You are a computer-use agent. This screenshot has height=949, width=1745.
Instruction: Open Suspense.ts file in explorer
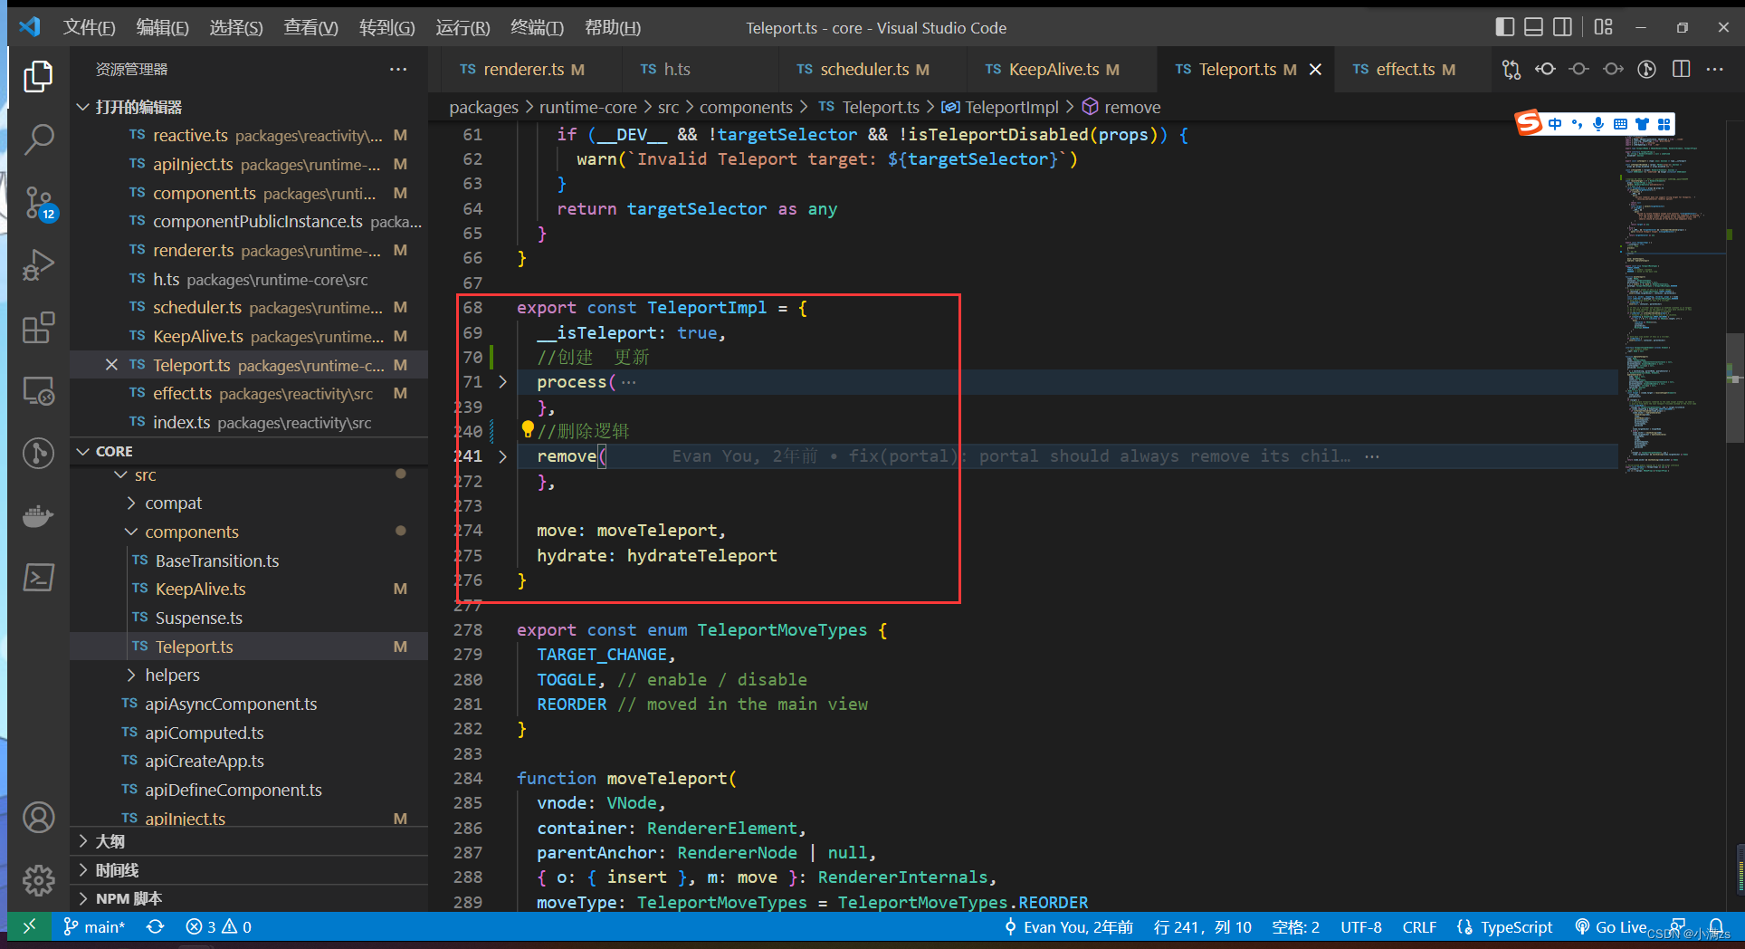(x=198, y=618)
